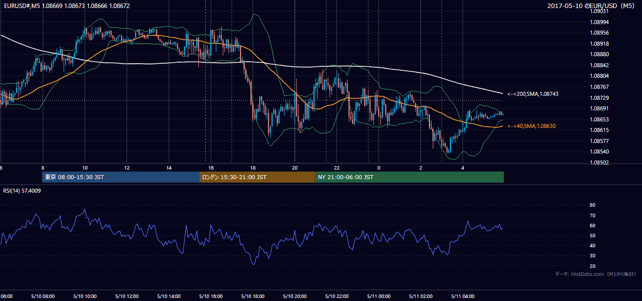The width and height of the screenshot is (642, 301).
Task: Click price axis label 1.09031
Action: coord(600,12)
